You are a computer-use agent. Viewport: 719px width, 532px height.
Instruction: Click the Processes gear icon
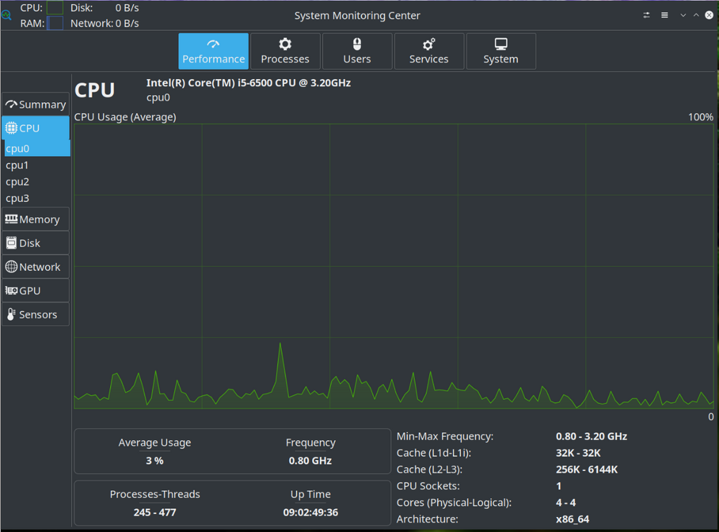(x=285, y=44)
